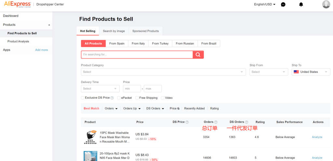Click the Dropshipper Center header text
Viewport: 333px width, 161px height.
point(50,5)
